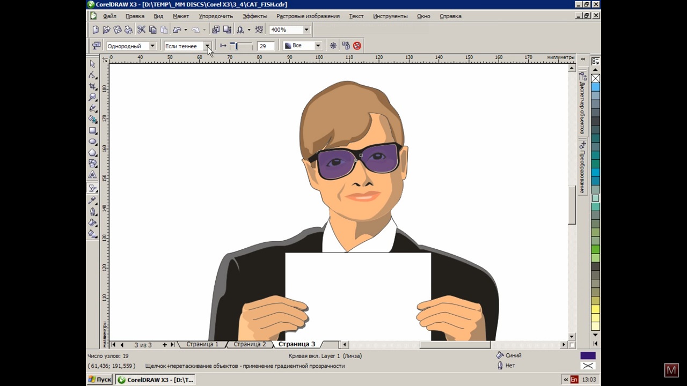Toggle the Copy transparency properties button
The height and width of the screenshot is (386, 687).
tap(346, 46)
